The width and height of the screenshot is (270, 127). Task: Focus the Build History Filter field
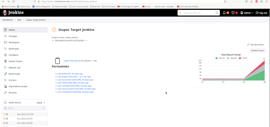click(25, 108)
